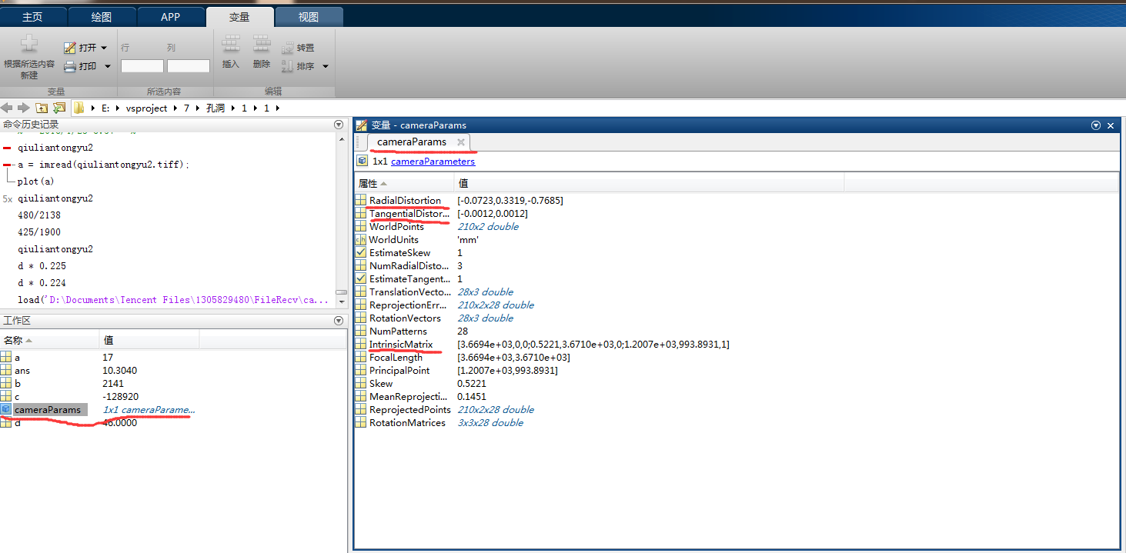Switch to the 绘图 (Plots) tab
Image resolution: width=1126 pixels, height=553 pixels.
click(101, 17)
